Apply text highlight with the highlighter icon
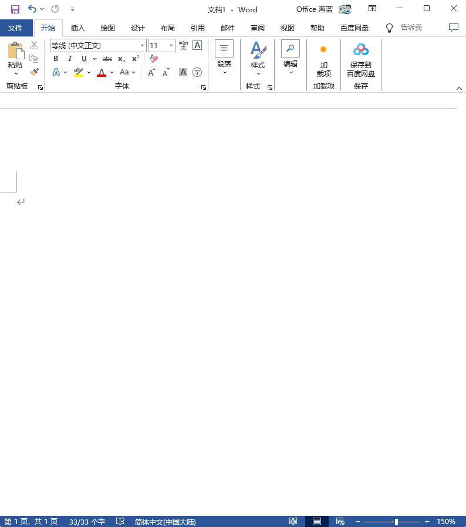This screenshot has height=527, width=466. coord(79,72)
